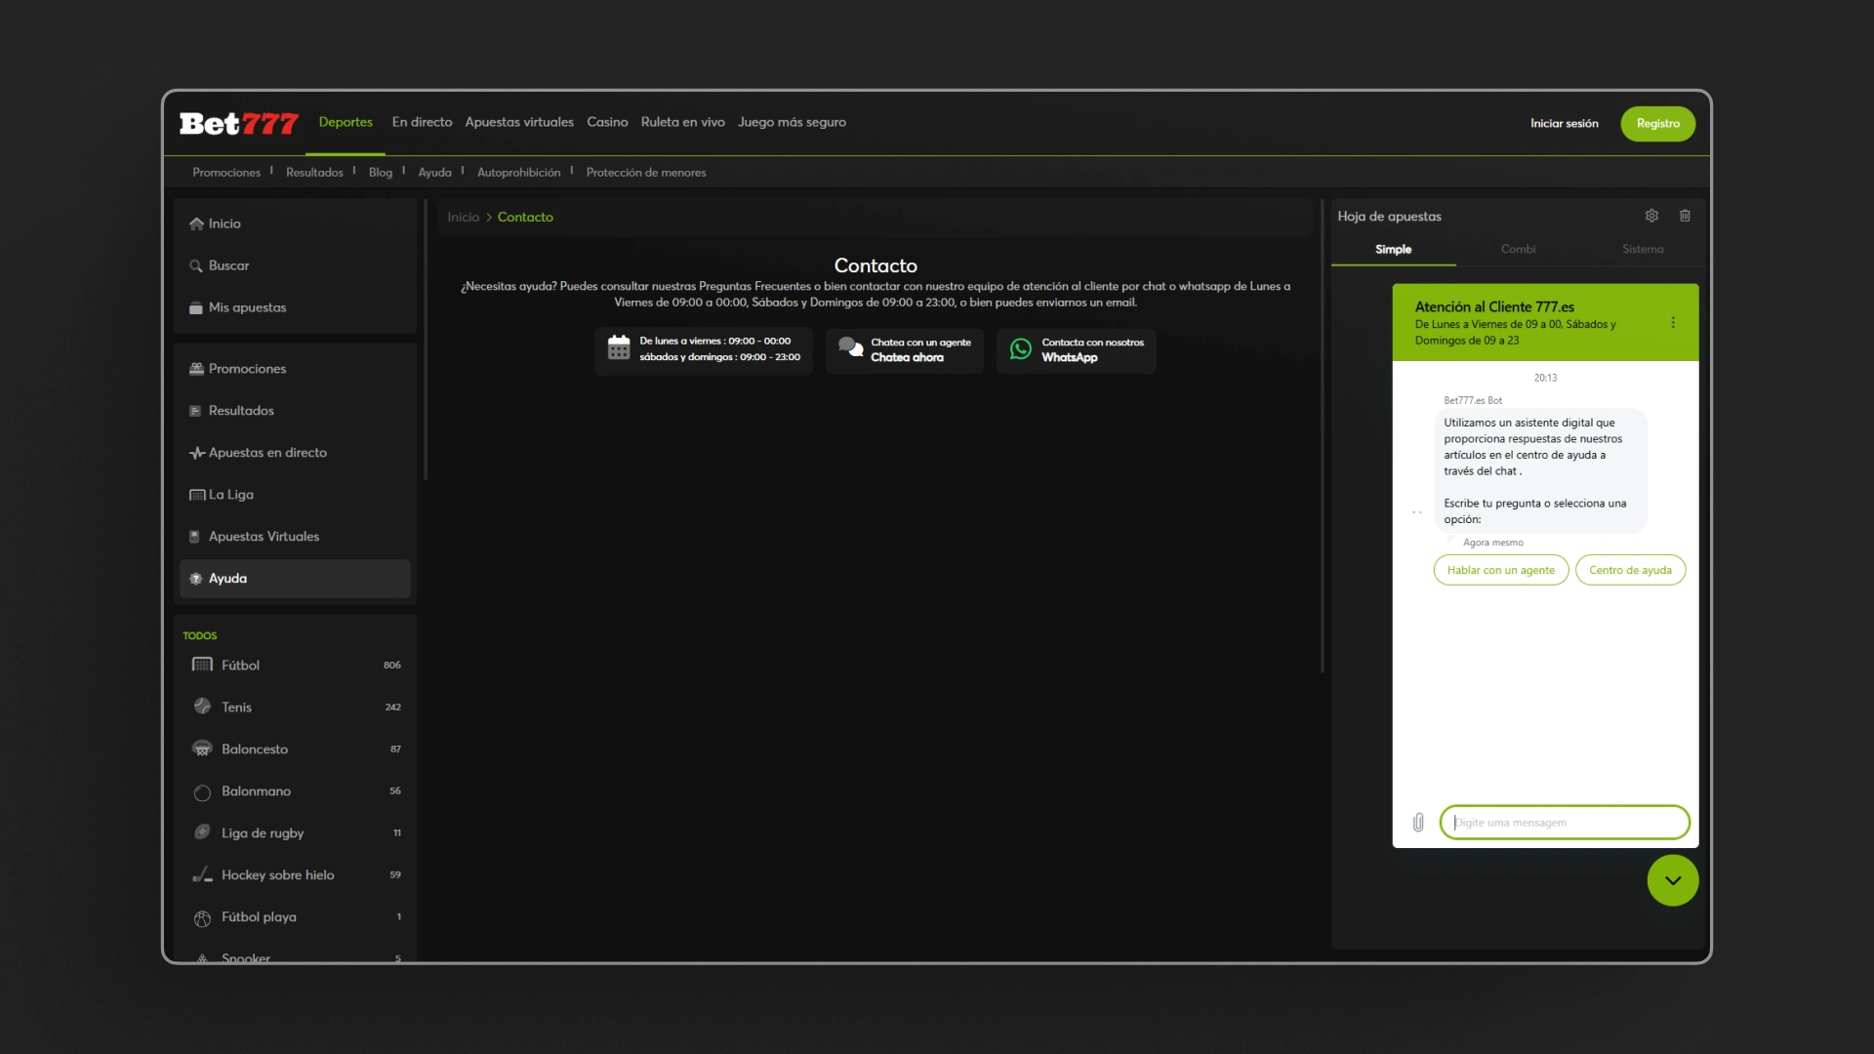Click the Fútbol playa ball icon

tap(202, 918)
